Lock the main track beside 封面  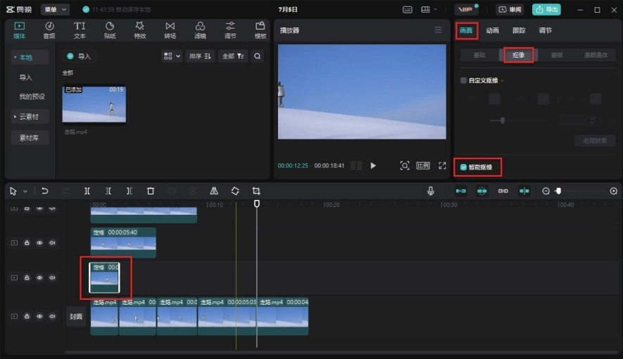point(27,317)
